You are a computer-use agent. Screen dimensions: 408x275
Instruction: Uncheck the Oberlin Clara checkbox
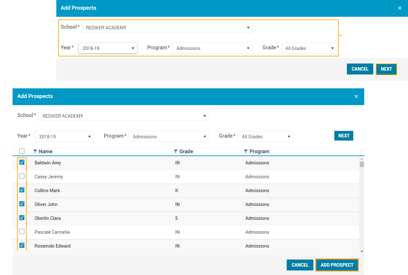pos(22,218)
